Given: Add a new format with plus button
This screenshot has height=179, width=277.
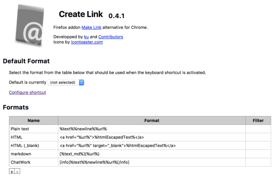Looking at the screenshot, I should pos(12,171).
